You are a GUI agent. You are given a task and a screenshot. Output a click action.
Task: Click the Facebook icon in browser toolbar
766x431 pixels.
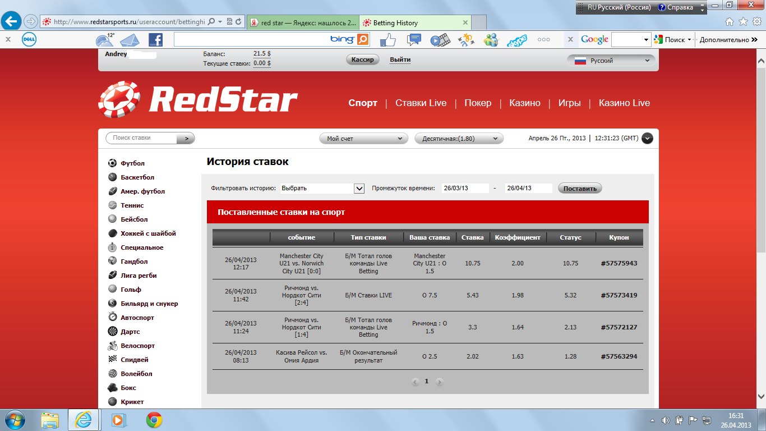pos(155,40)
